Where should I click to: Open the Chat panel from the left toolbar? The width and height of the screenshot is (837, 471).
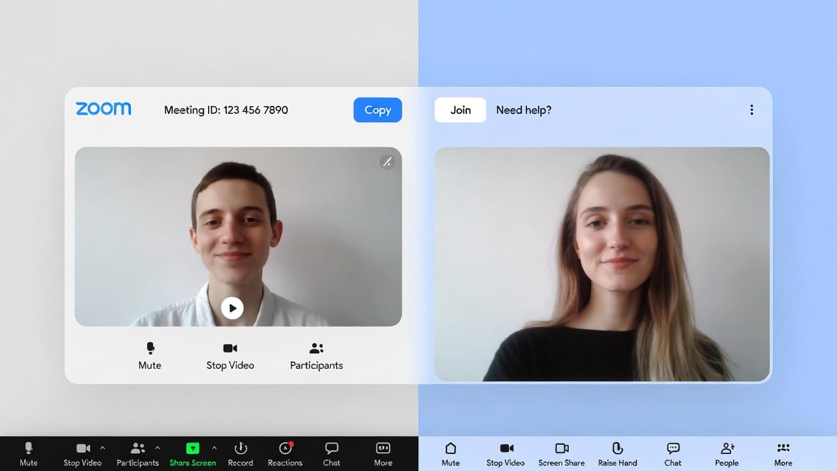(x=331, y=453)
